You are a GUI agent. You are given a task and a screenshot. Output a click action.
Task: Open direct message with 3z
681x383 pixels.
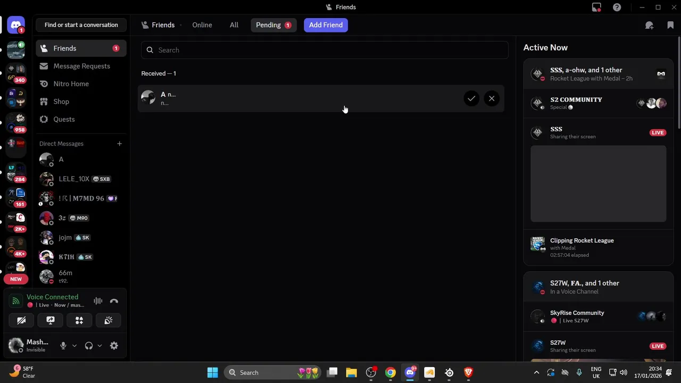point(81,218)
